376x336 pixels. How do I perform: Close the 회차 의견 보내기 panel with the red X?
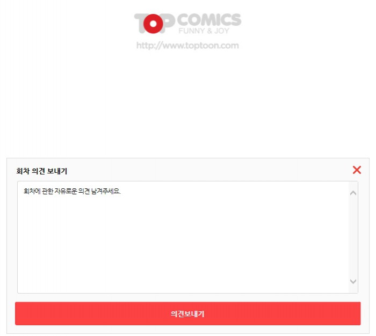(357, 170)
